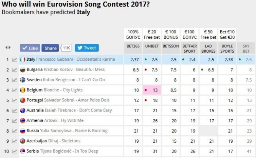Click the pink highlighted Unibet odds for Belgium
Viewport: 256px width, 158px height.
[152, 90]
